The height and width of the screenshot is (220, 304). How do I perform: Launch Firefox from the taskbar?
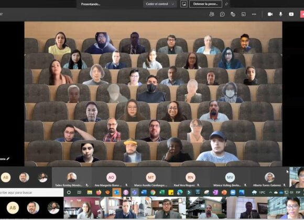coord(99,192)
